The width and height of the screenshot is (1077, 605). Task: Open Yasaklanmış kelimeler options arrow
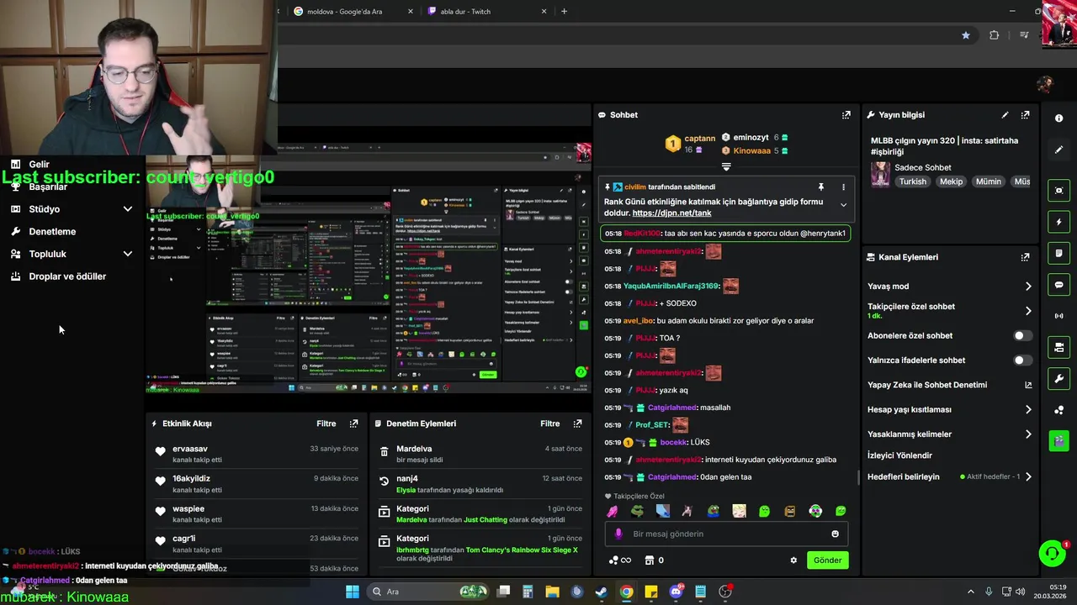click(x=1027, y=434)
